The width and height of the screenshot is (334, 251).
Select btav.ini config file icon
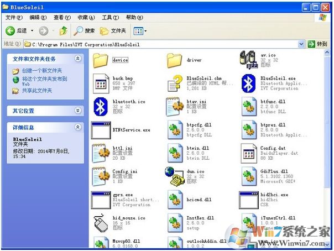175,107
